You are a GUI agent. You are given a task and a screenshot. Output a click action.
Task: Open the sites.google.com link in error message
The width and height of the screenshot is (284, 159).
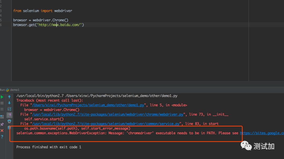pyautogui.click(x=261, y=133)
